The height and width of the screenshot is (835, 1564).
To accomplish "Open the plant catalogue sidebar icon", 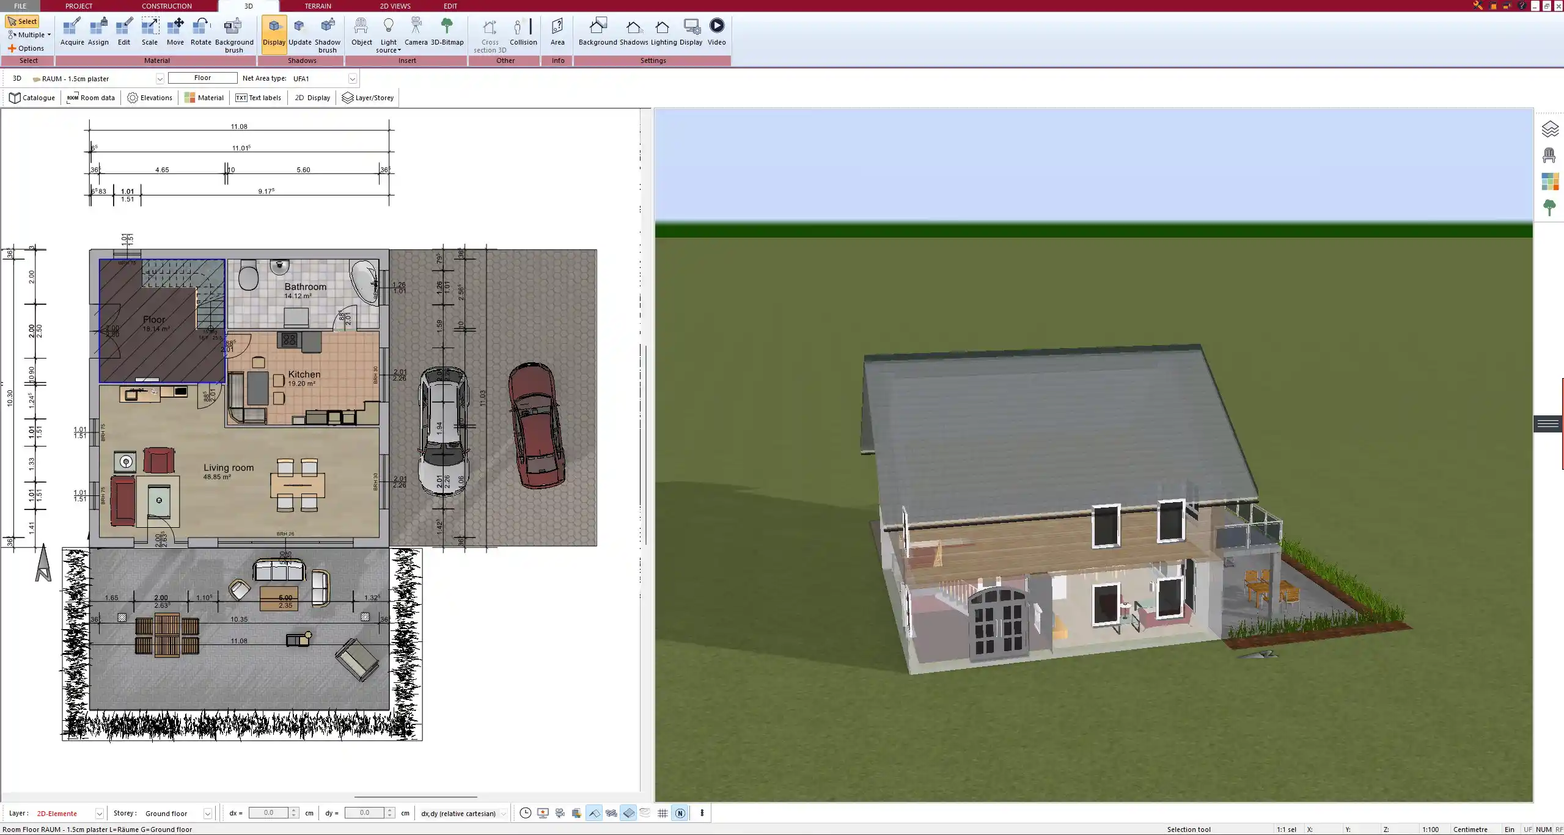I will (x=1549, y=207).
